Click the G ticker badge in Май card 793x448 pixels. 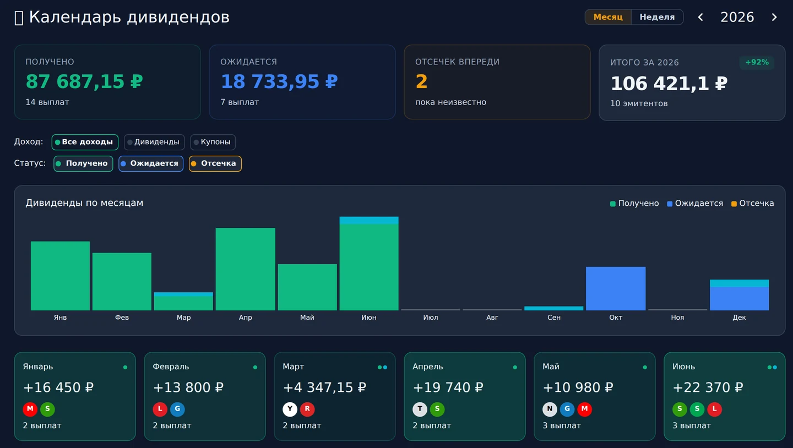(567, 409)
